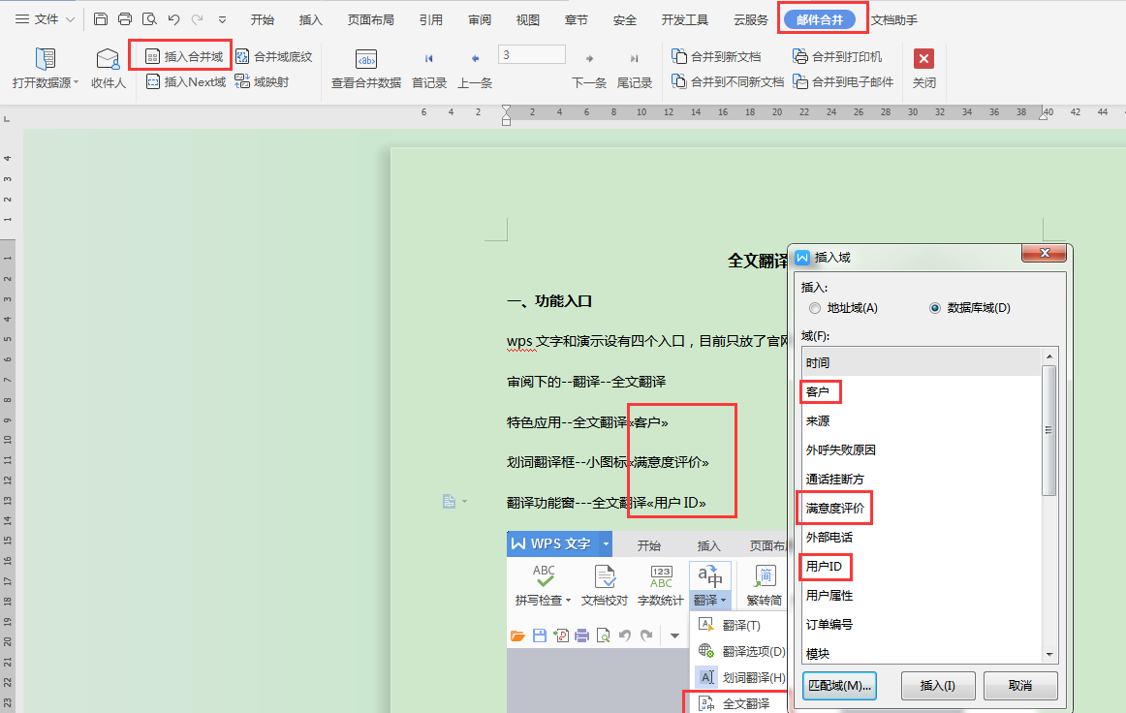
Task: Select the 邮件合并 tab
Action: tap(820, 19)
